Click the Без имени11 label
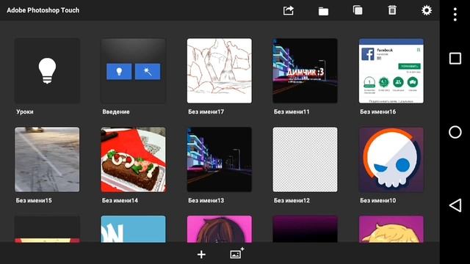Image resolution: width=470 pixels, height=264 pixels. [x=292, y=112]
